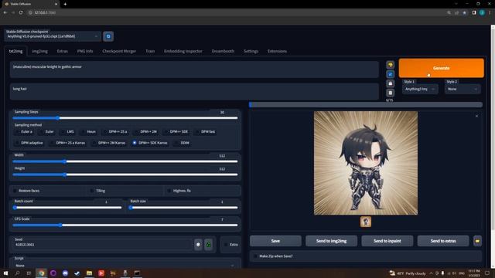Select the Euler a sampling method
Image resolution: width=495 pixels, height=278 pixels.
pos(24,132)
